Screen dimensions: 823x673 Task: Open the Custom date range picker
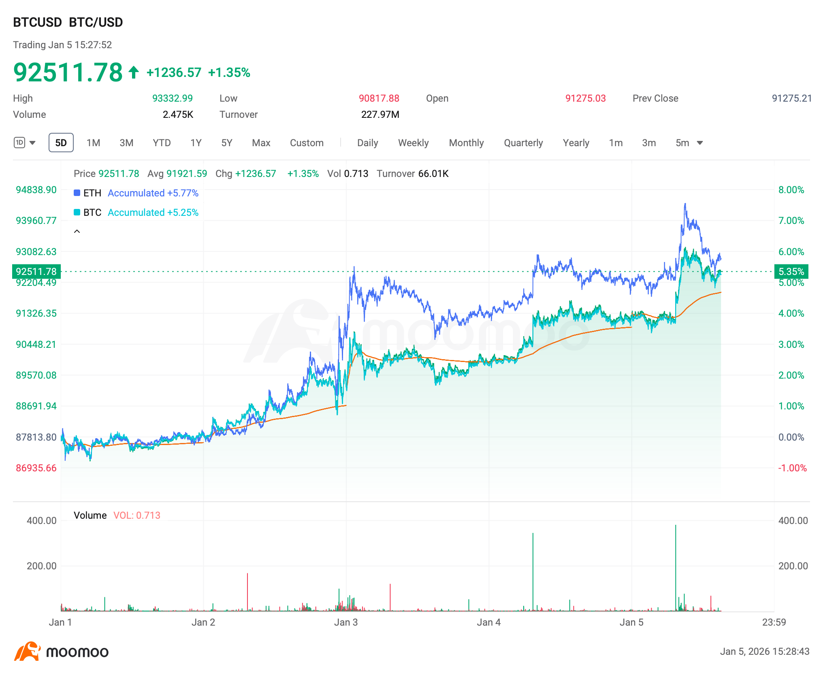pyautogui.click(x=307, y=143)
